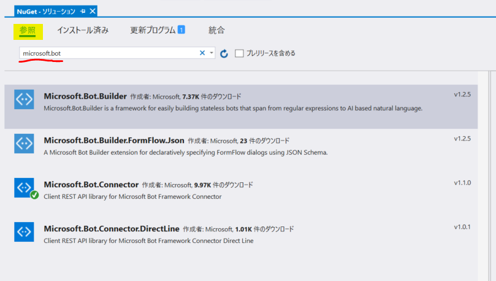The height and width of the screenshot is (281, 496).
Task: Click version v1.1.0 of Microsoft.Bot.Connector
Action: pos(462,183)
